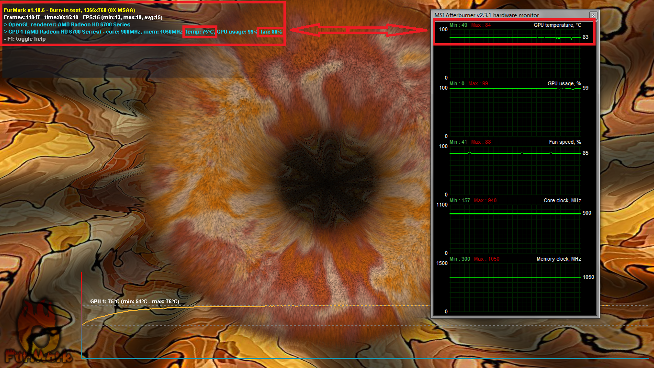Image resolution: width=654 pixels, height=368 pixels.
Task: Close the MSI Afterburner hardware monitor window
Action: pyautogui.click(x=593, y=15)
